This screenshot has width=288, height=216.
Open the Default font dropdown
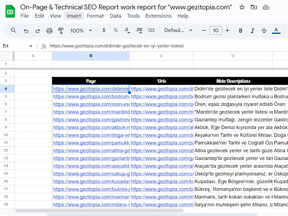[178, 30]
